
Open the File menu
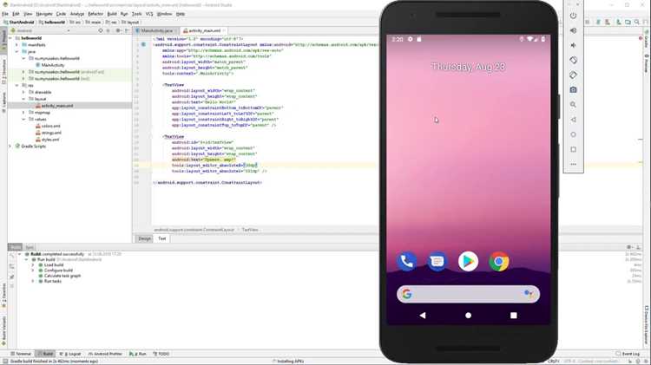[5, 14]
